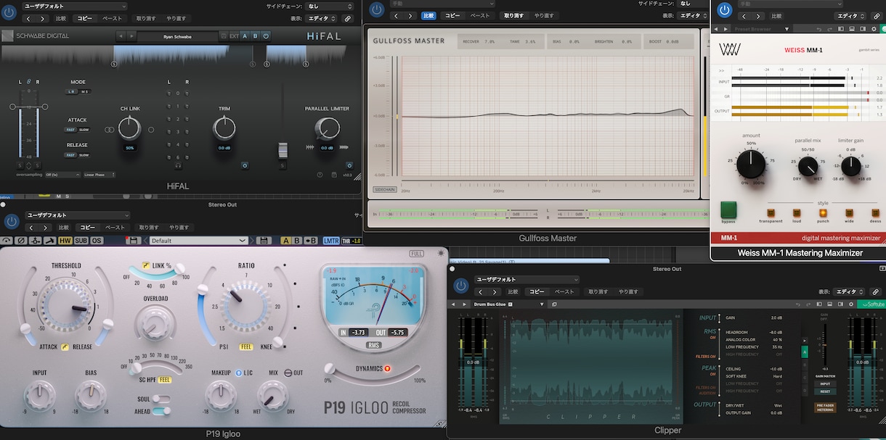Enable Weiss MM-1 punch style
Screen dimensions: 886x440
pyautogui.click(x=823, y=212)
